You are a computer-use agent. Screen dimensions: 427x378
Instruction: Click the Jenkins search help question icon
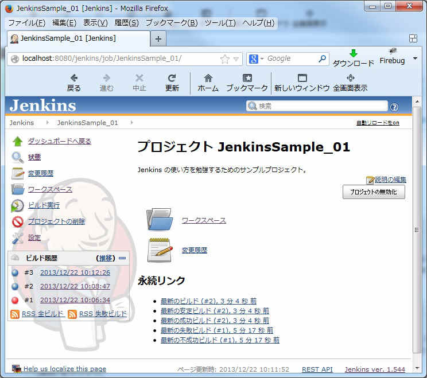pyautogui.click(x=394, y=107)
